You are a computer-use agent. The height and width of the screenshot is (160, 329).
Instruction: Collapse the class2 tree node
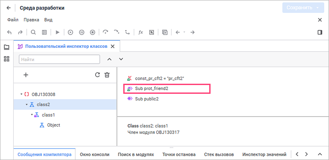point(27,104)
